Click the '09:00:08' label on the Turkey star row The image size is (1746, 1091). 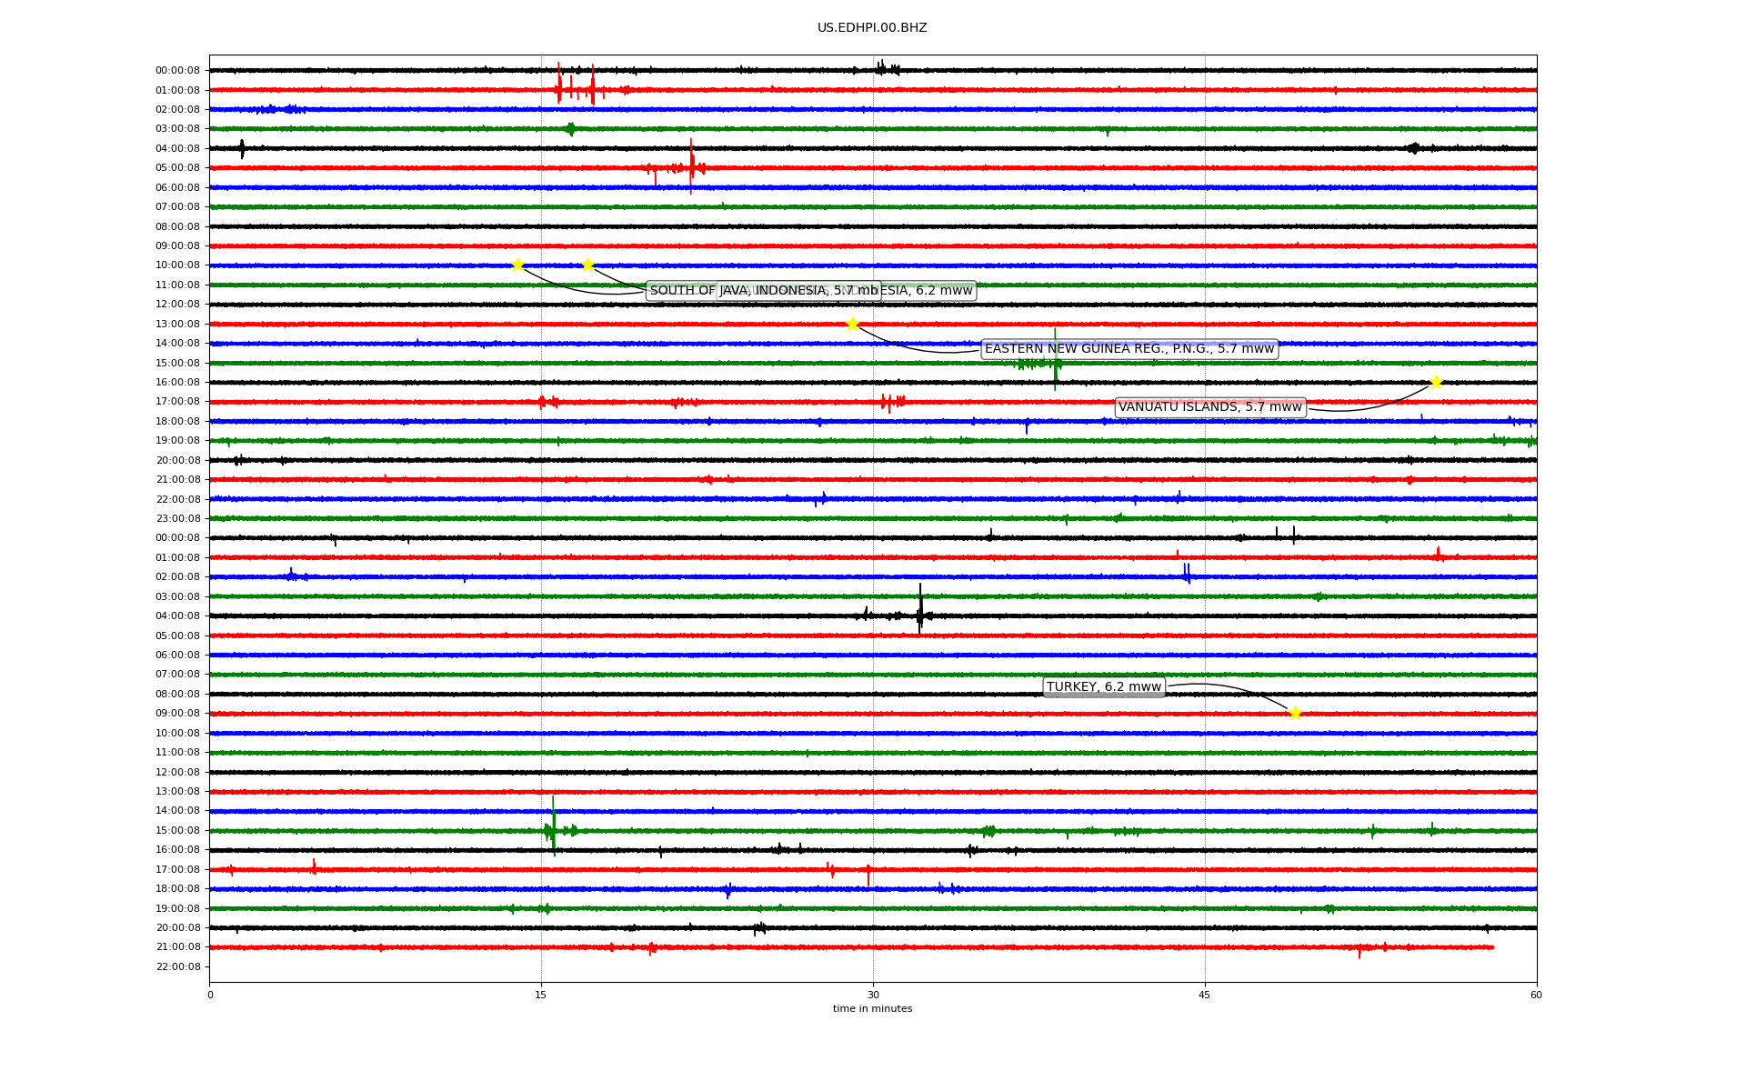[177, 714]
